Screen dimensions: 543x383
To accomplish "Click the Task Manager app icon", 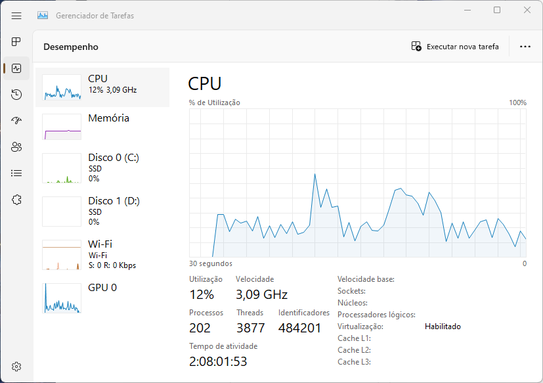I will pos(43,16).
